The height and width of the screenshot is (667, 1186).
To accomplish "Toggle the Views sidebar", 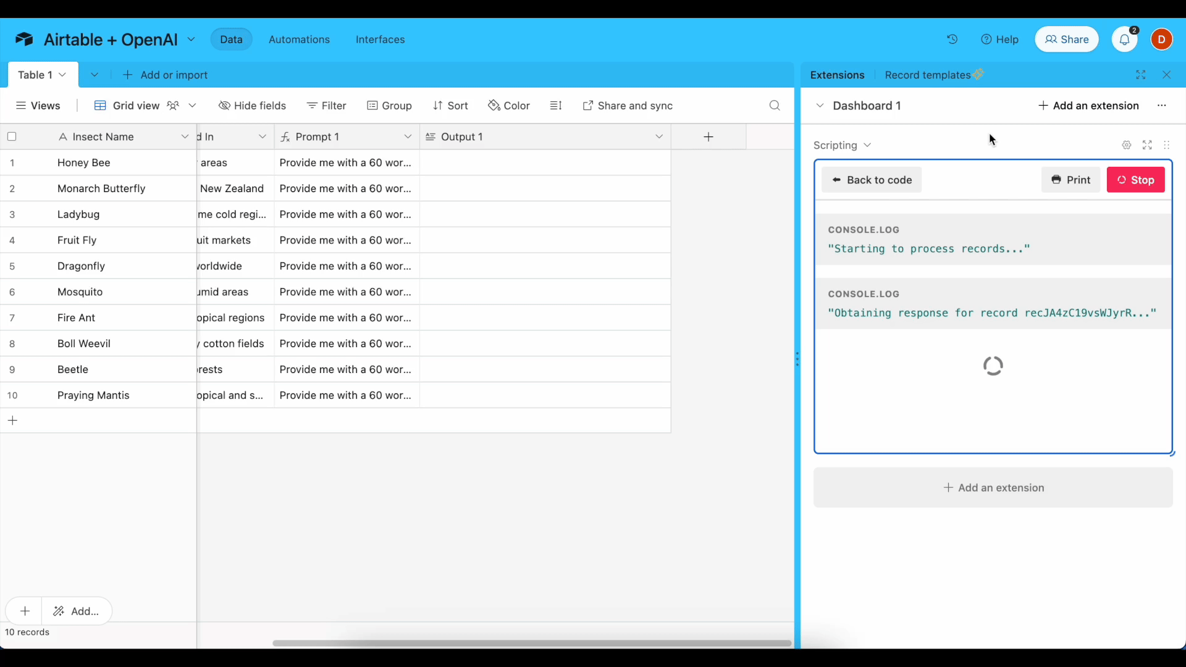I will [38, 106].
